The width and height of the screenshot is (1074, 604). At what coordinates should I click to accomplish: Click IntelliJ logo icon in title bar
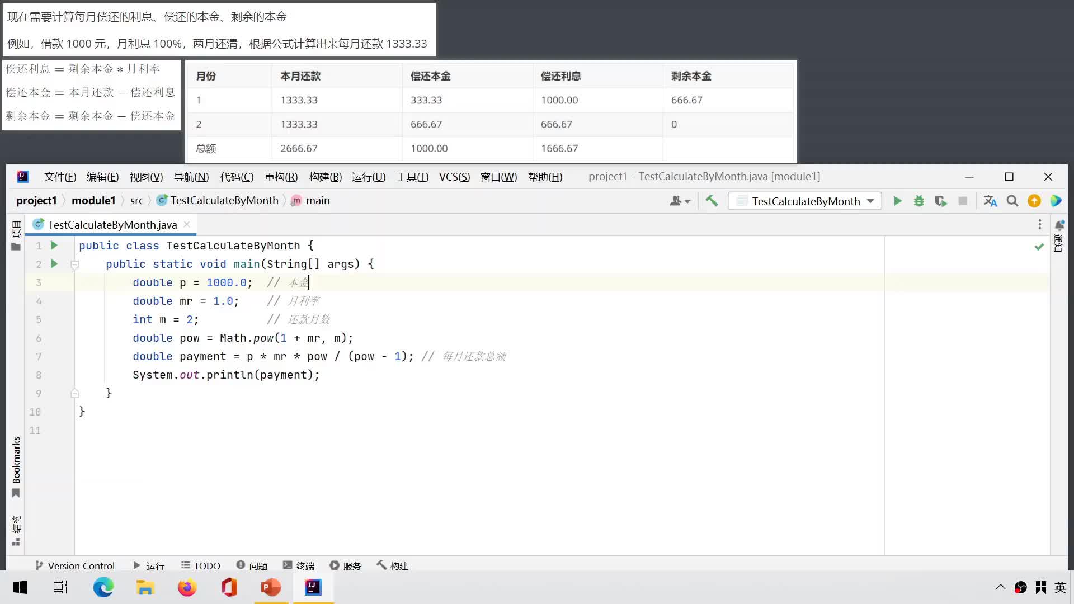(22, 177)
